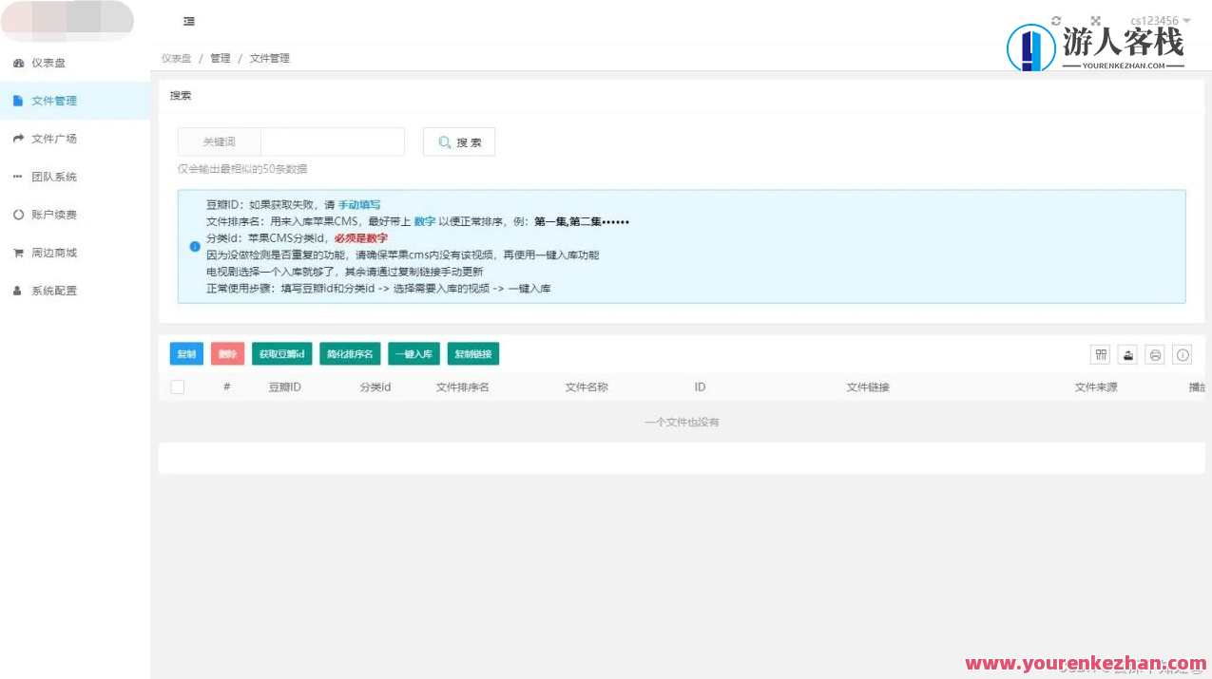Collapse the sidebar with the hamburger icon

pos(188,21)
